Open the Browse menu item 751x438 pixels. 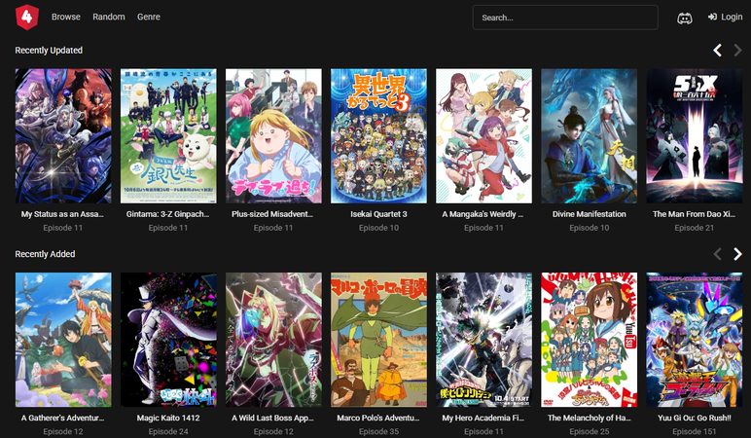[66, 17]
